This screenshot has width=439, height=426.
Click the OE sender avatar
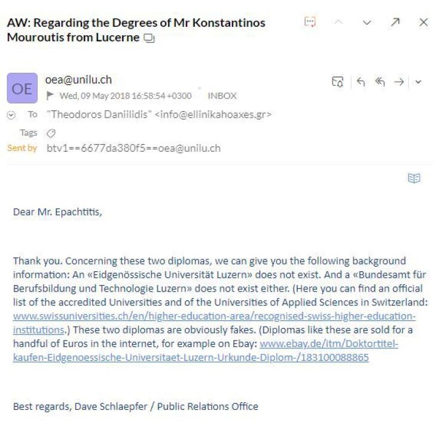pos(22,88)
